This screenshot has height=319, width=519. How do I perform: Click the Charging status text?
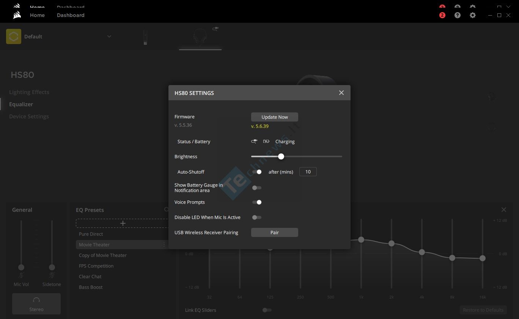(x=285, y=141)
